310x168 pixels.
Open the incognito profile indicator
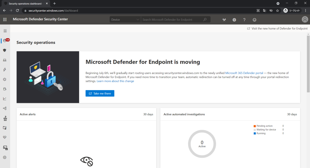tap(292, 11)
